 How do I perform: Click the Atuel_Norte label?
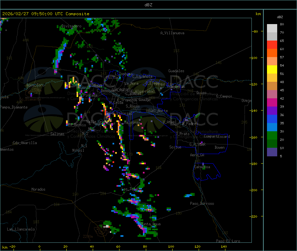click(x=157, y=111)
